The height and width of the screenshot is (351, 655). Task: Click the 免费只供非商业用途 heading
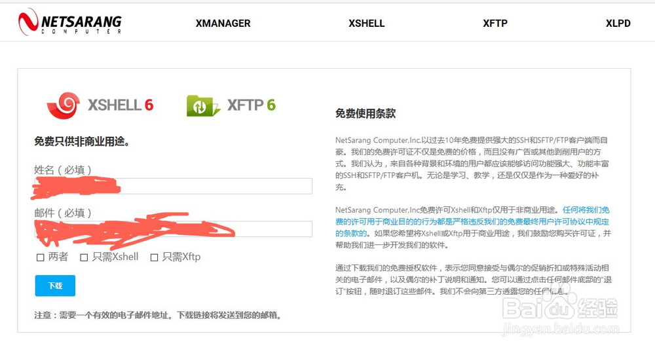point(83,141)
